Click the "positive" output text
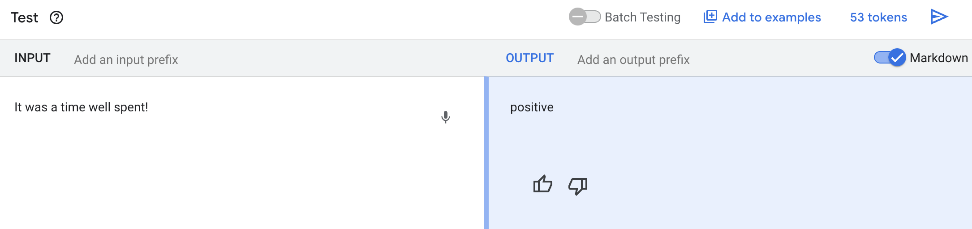Screen dimensions: 972x229 tap(532, 107)
